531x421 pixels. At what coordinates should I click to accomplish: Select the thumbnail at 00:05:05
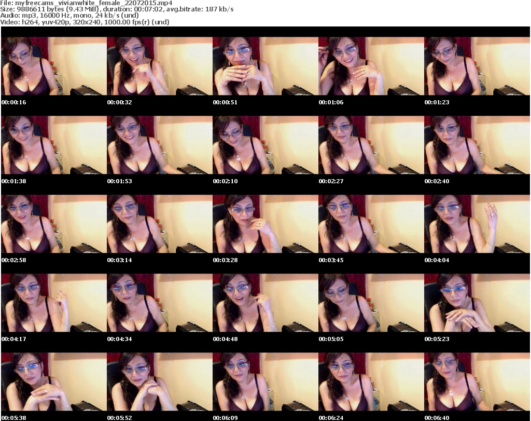pyautogui.click(x=371, y=303)
